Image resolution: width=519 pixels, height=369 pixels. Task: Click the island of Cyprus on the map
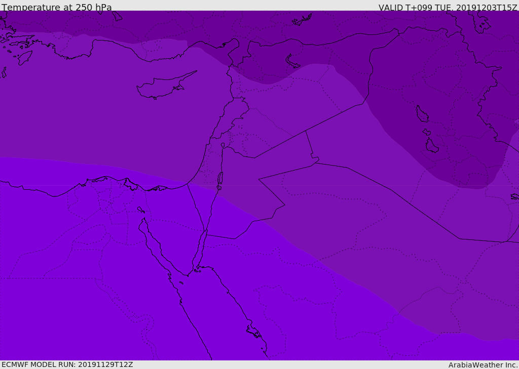[x=166, y=86]
